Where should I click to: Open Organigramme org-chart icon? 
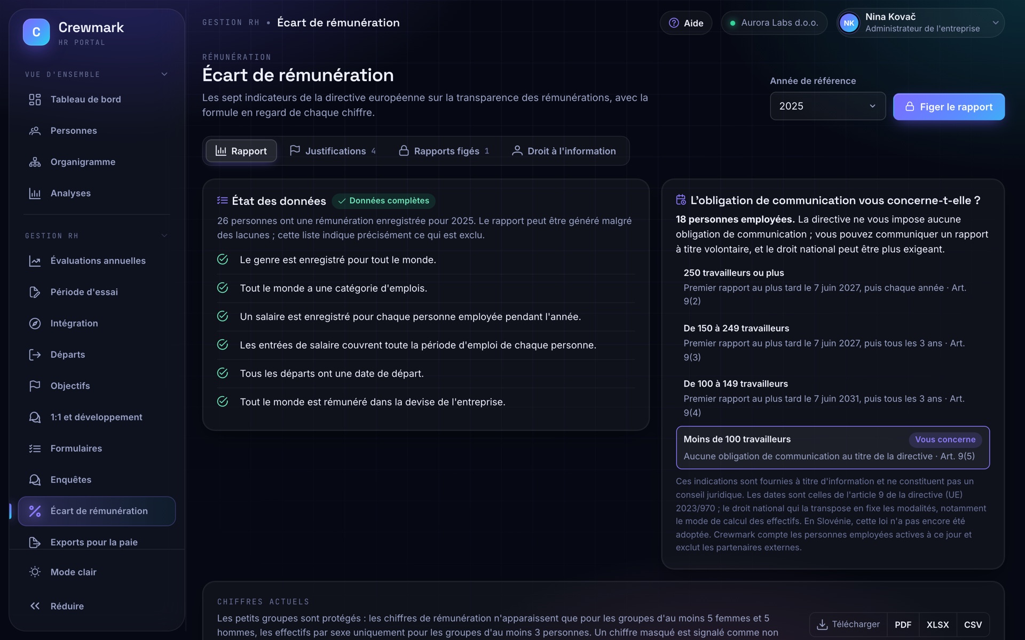click(35, 162)
